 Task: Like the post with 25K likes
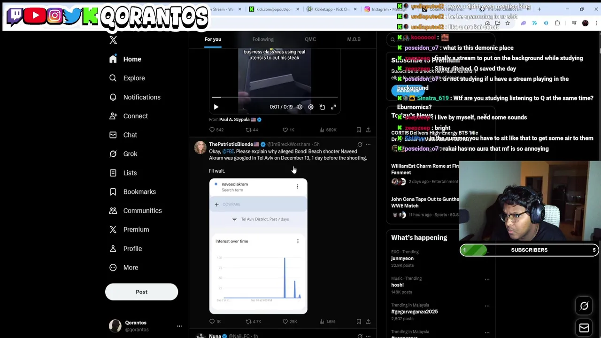click(x=290, y=322)
